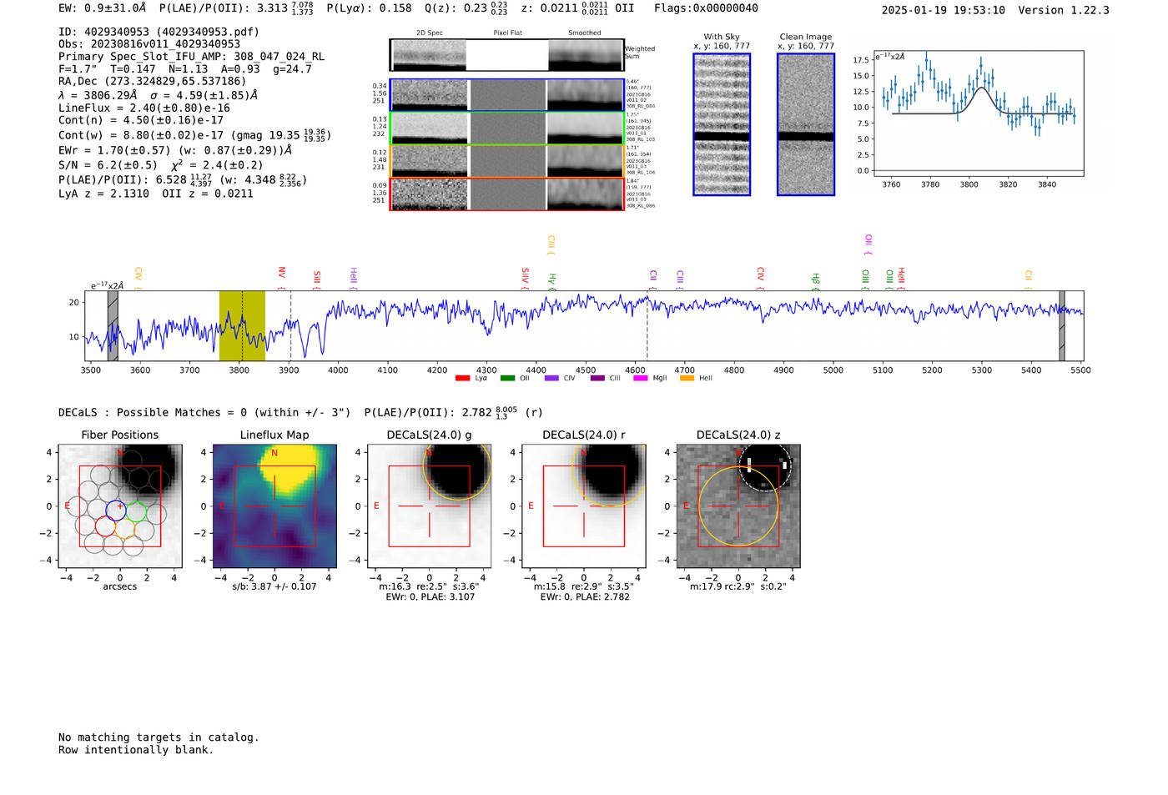The width and height of the screenshot is (1168, 795).
Task: Click the red SiII line marker
Action: (317, 279)
